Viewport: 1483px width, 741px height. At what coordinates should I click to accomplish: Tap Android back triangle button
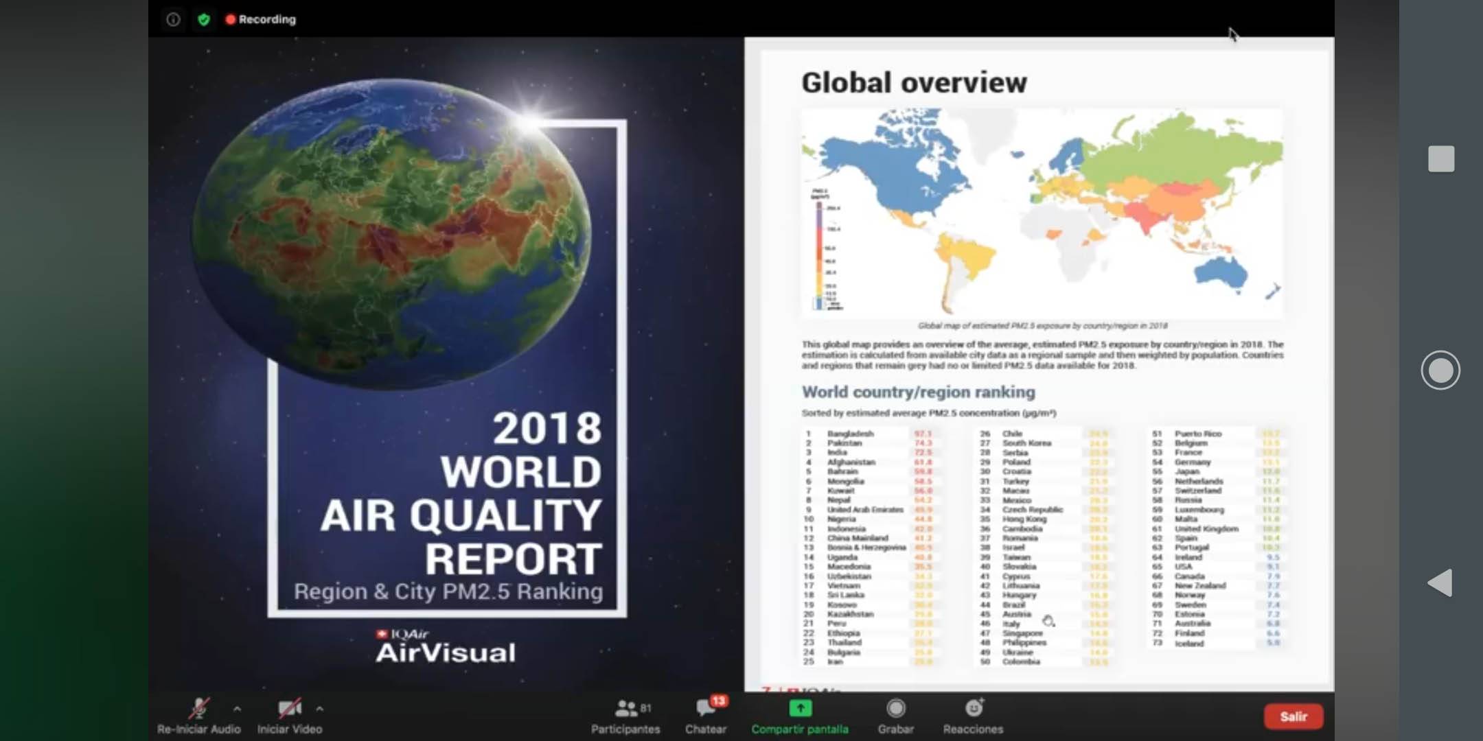(x=1440, y=583)
